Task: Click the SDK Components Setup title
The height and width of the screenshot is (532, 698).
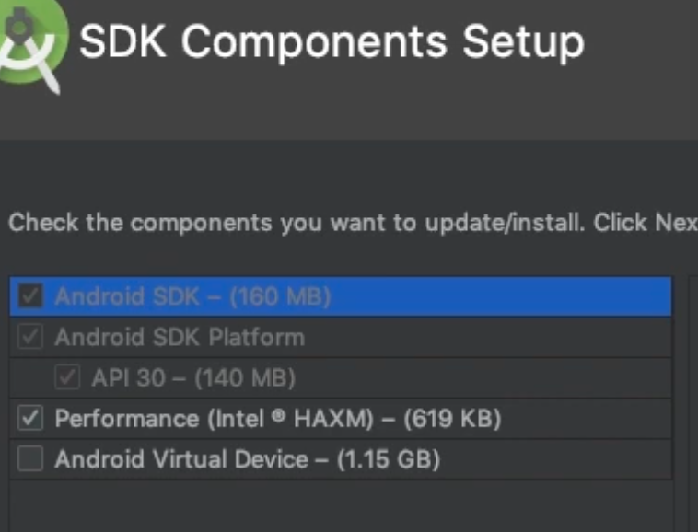Action: click(x=332, y=42)
